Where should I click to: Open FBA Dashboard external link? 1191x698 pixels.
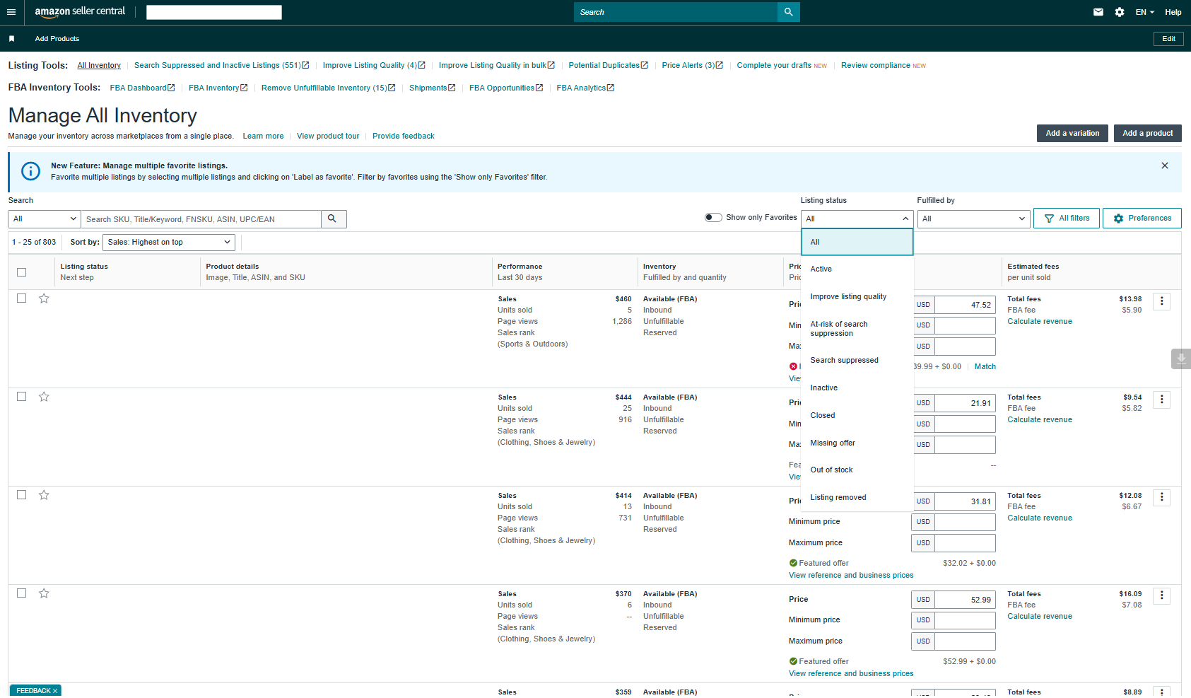(142, 88)
